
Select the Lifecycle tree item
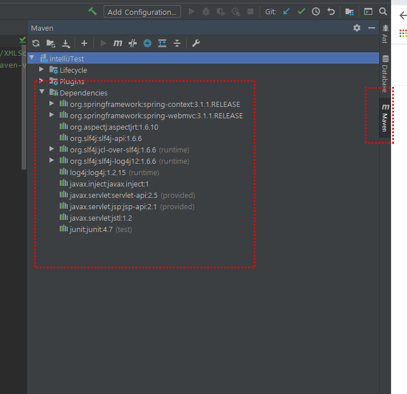click(73, 70)
